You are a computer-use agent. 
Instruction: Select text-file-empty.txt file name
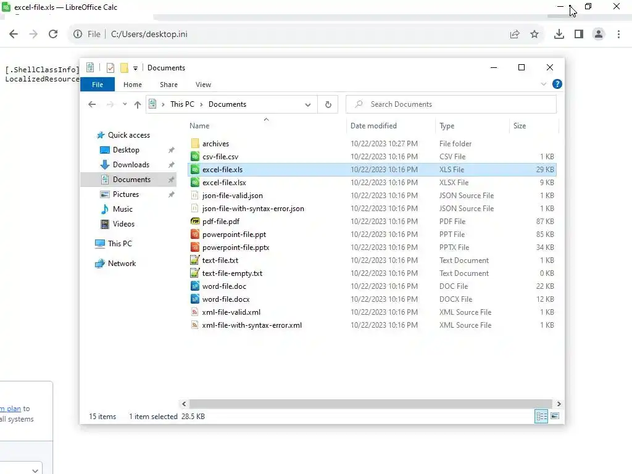click(232, 273)
